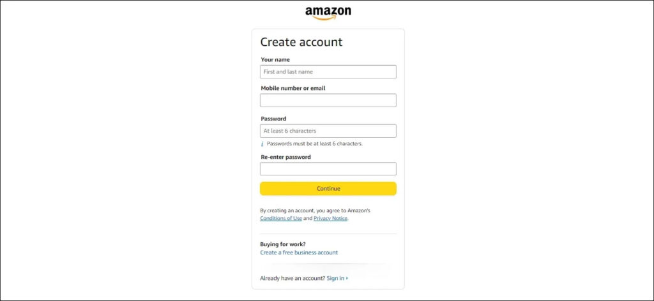This screenshot has width=654, height=301.
Task: Click the info icon below the password field
Action: tap(262, 144)
